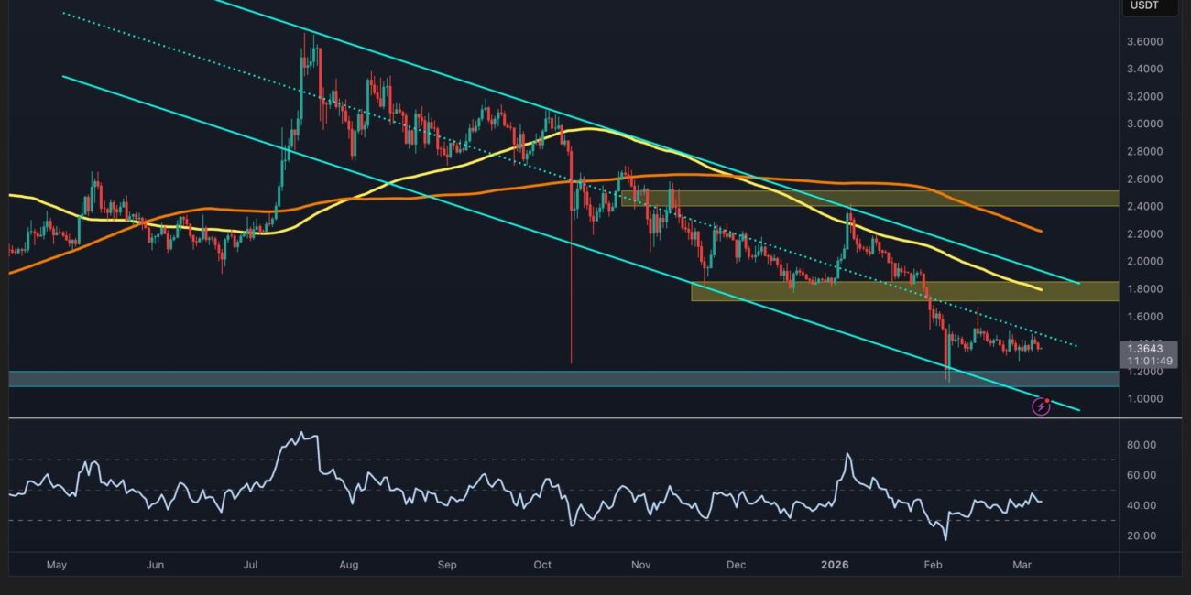Screen dimensions: 1191x595
Task: Click the 2026 label on time axis
Action: pyautogui.click(x=835, y=565)
